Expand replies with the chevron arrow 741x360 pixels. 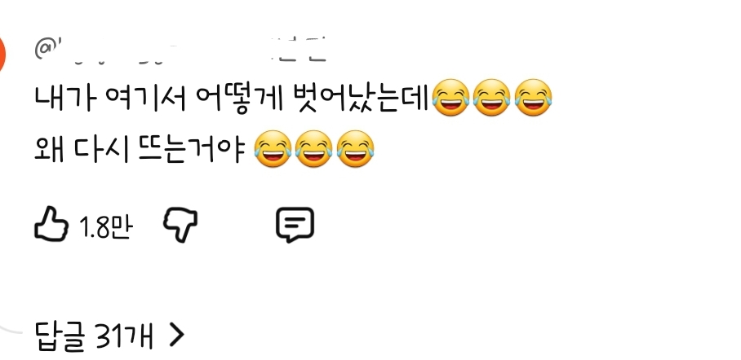176,335
